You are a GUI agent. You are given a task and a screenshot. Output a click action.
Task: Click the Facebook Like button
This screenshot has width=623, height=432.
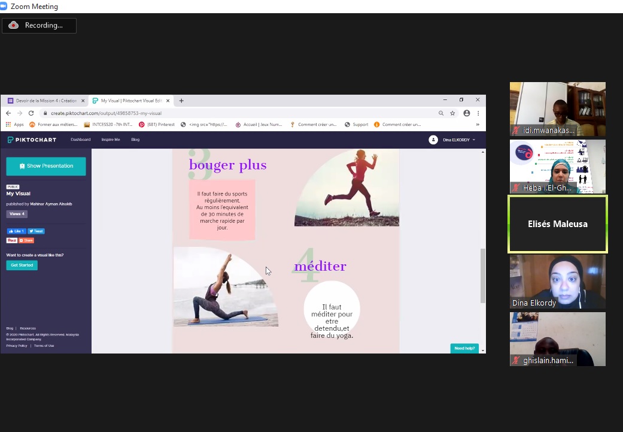point(16,231)
